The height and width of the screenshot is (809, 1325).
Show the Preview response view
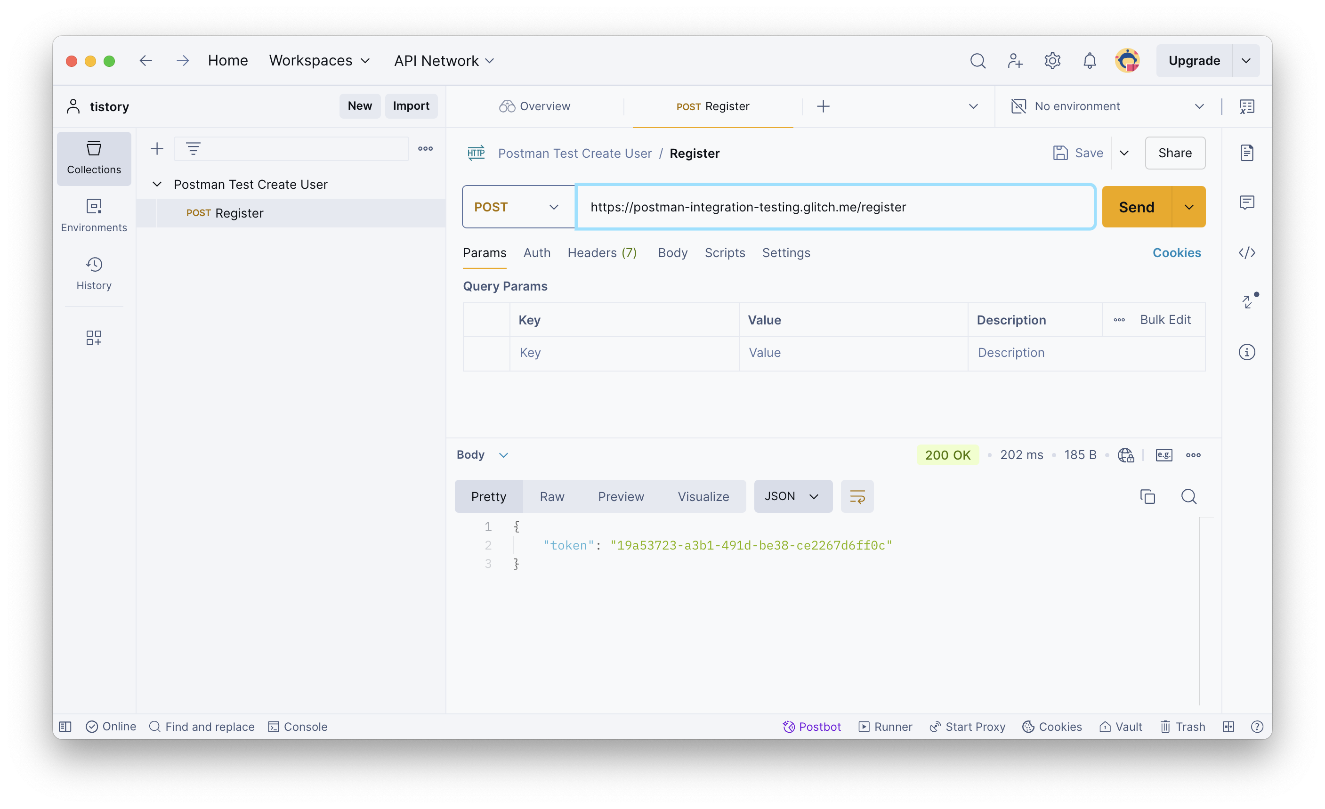[x=621, y=496]
